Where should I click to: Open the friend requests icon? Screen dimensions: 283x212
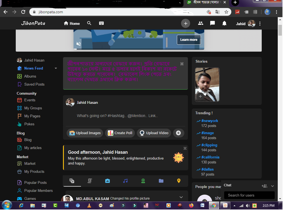click(201, 23)
